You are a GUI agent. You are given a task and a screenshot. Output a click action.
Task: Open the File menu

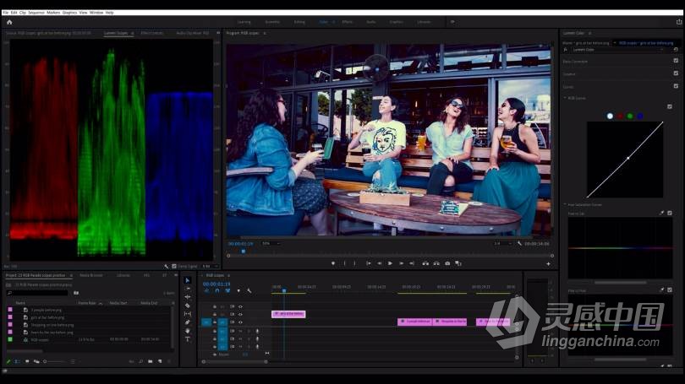click(5, 13)
